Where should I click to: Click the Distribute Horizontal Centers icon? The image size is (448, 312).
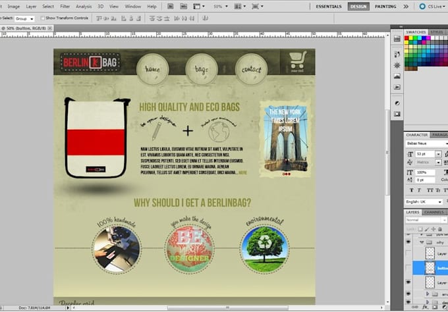184,18
